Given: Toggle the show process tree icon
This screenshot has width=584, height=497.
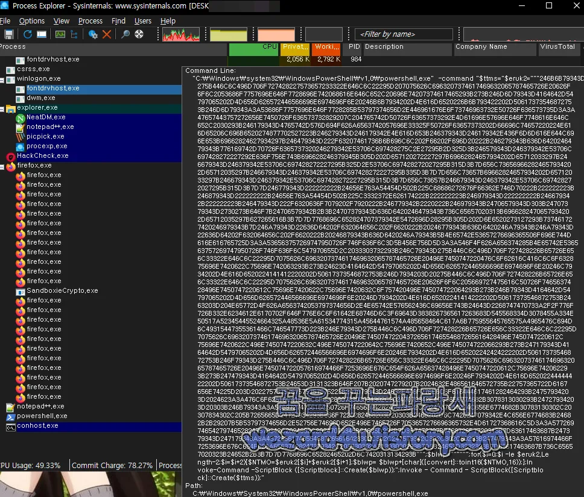Looking at the screenshot, I should [74, 34].
